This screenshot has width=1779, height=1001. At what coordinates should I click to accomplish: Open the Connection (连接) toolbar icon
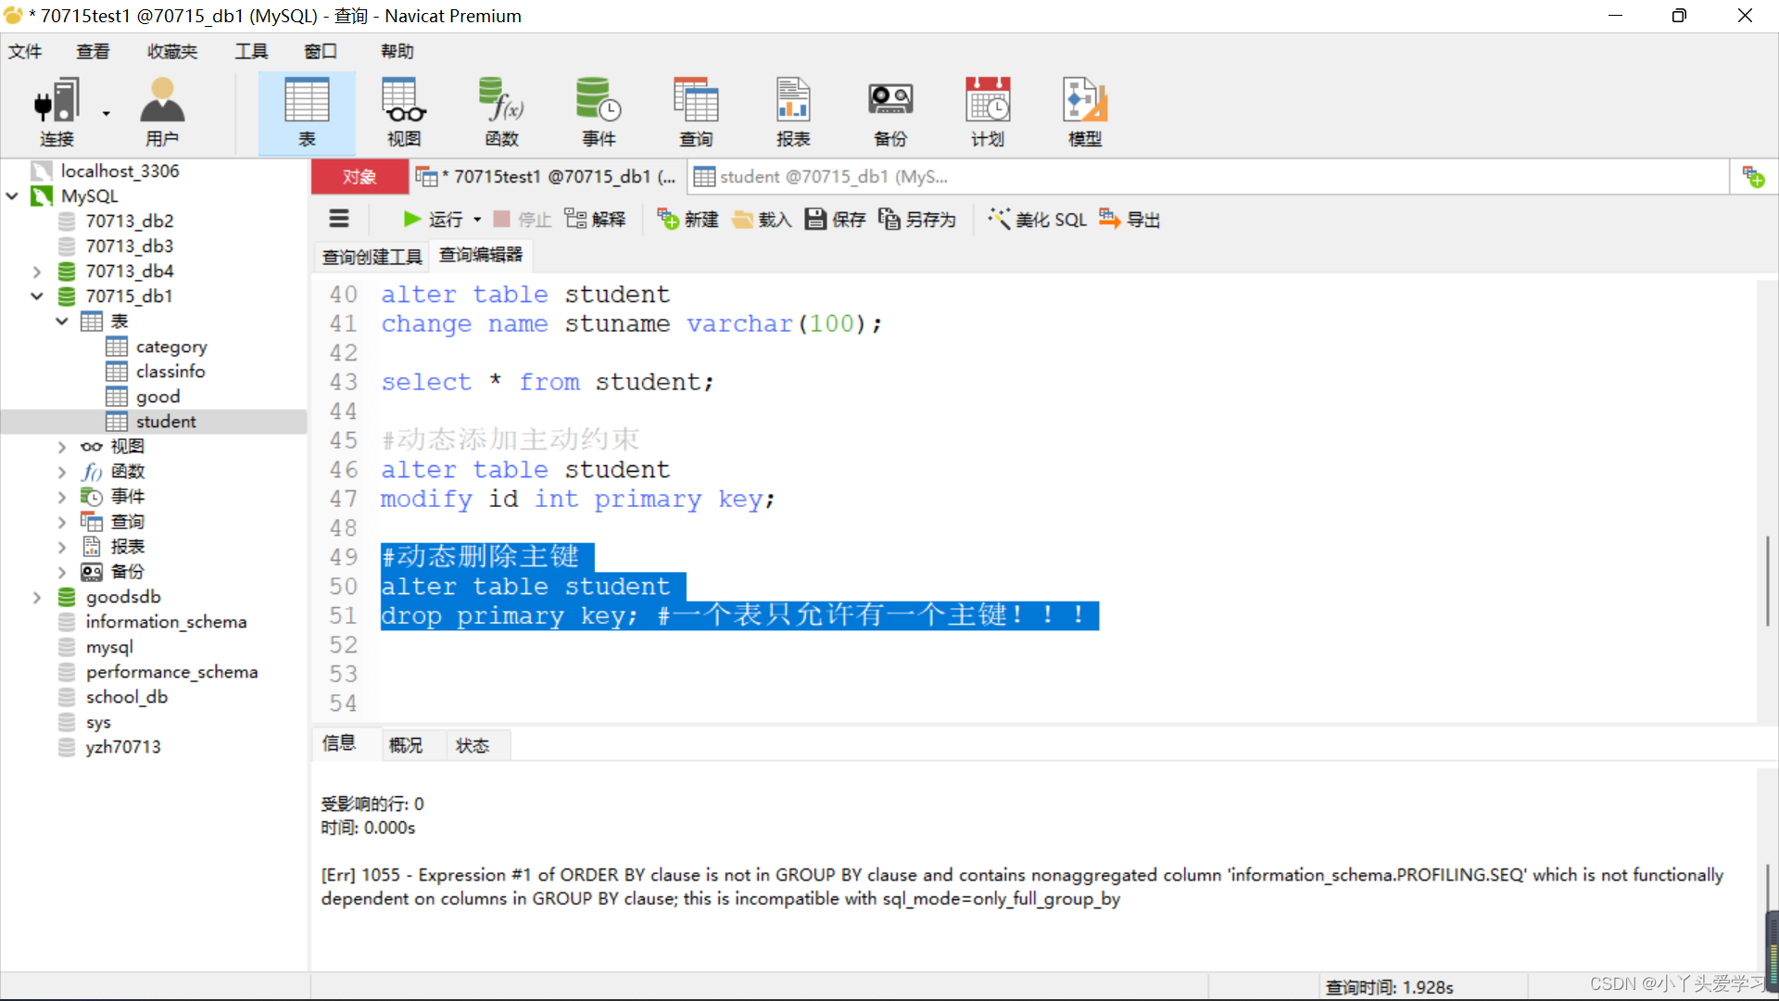click(x=57, y=112)
